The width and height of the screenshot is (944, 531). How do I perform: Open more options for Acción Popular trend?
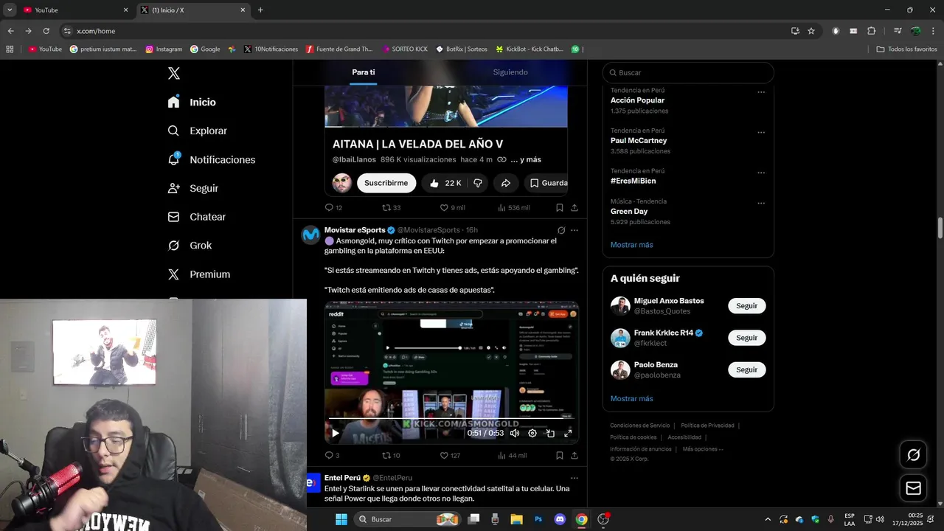tap(761, 92)
